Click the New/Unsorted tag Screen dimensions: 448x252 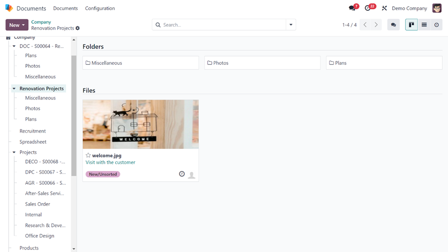[103, 174]
